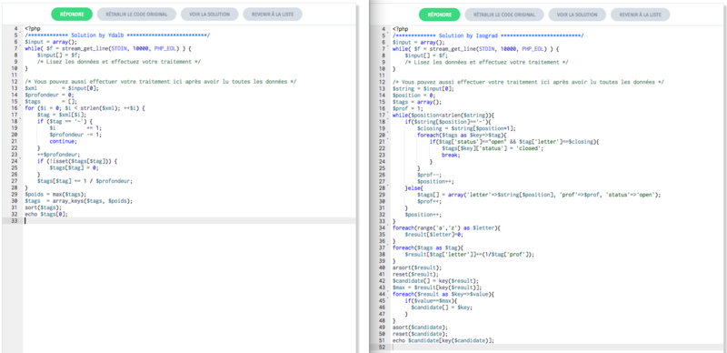The image size is (727, 353).
Task: Click '$closing = $string[$position+1];' line
Action: (x=466, y=128)
